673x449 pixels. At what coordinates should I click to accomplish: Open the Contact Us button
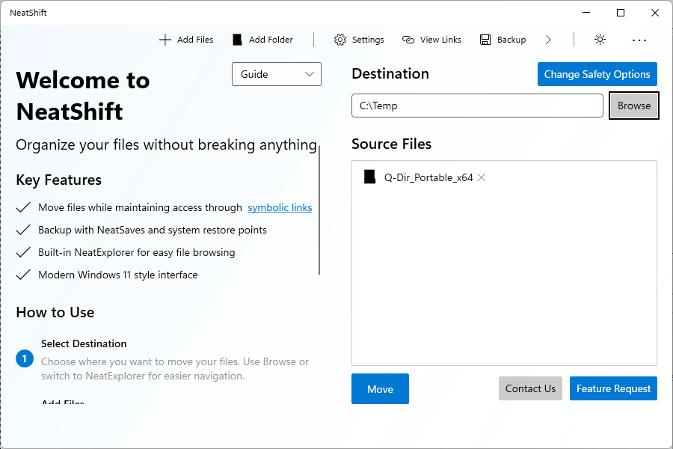(x=530, y=388)
